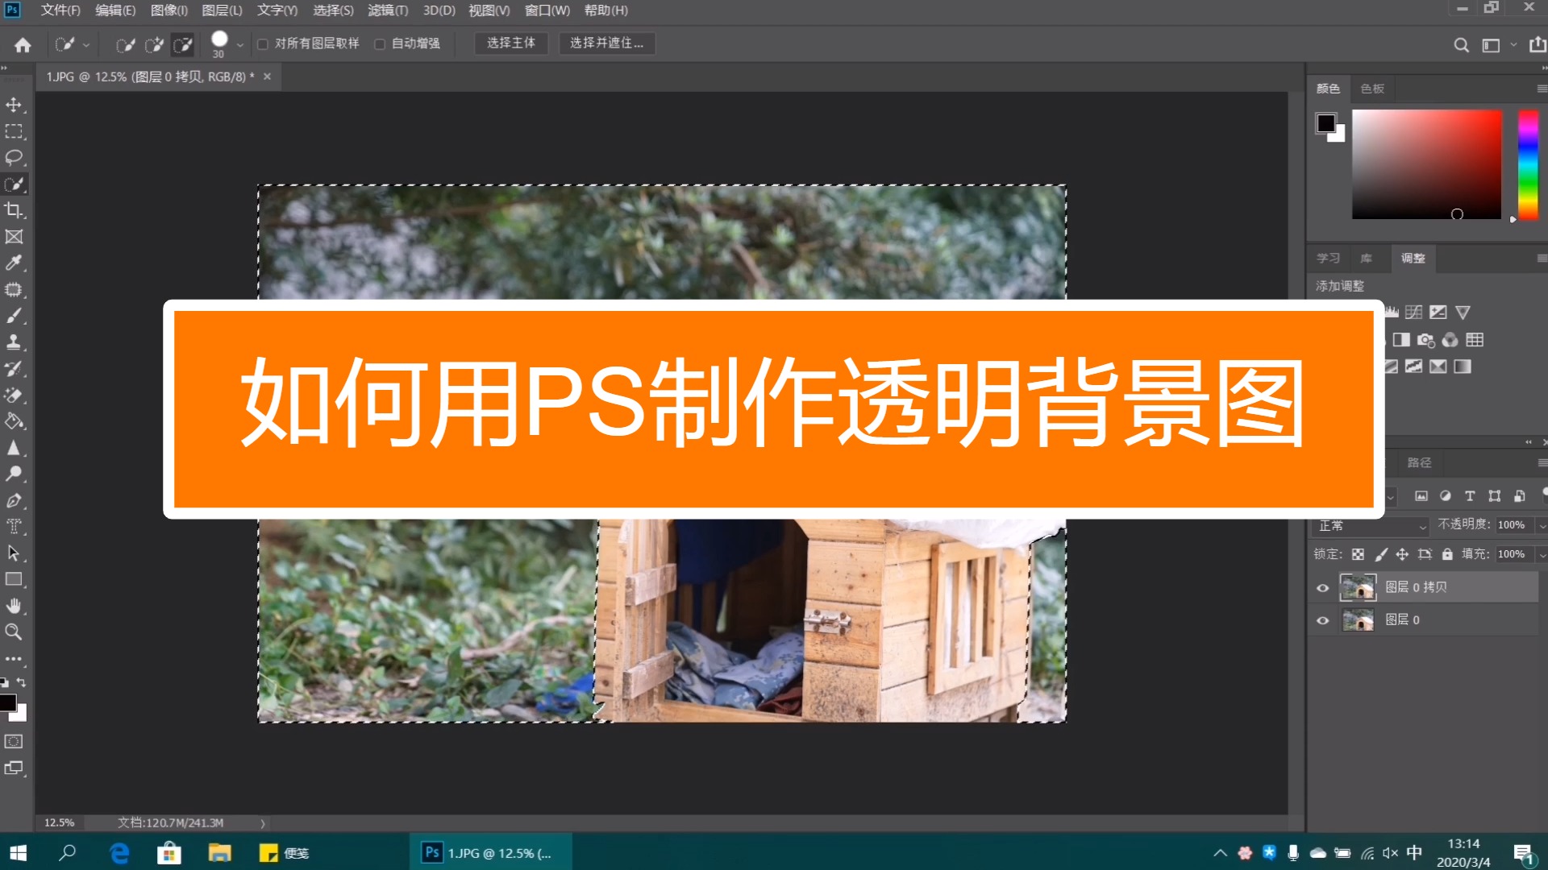Enable 对所有图层取样 sampling option
This screenshot has height=870, width=1548.
click(264, 43)
